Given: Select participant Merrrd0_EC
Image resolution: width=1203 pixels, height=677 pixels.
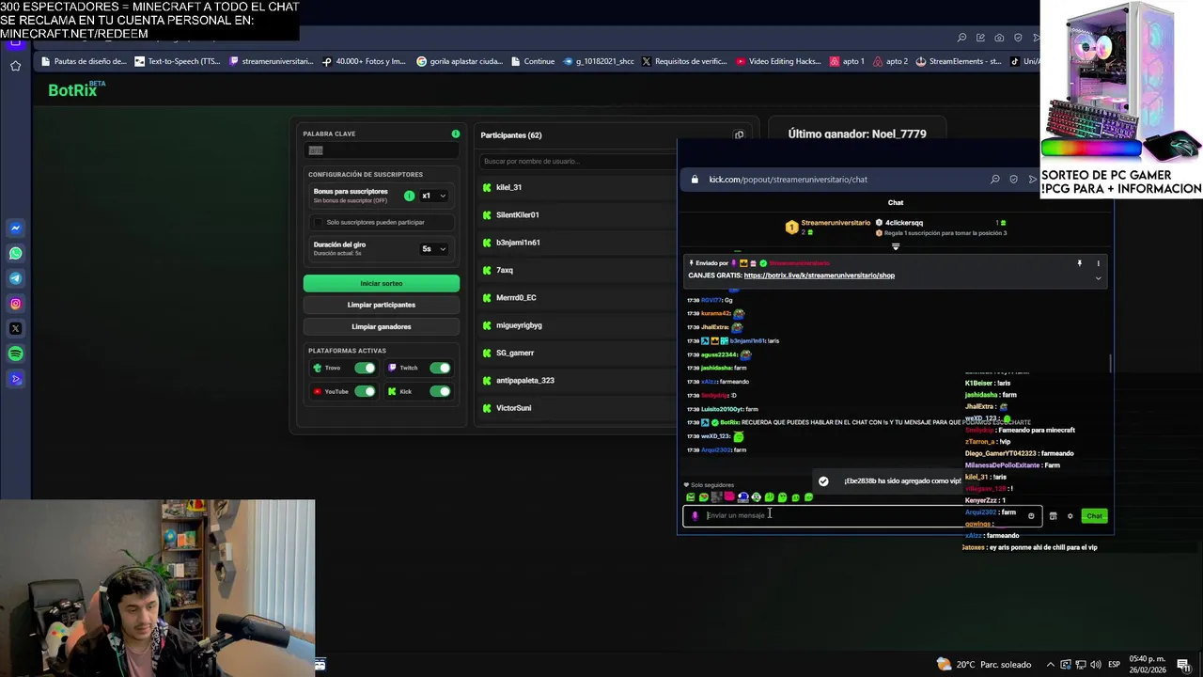Looking at the screenshot, I should pos(577,297).
